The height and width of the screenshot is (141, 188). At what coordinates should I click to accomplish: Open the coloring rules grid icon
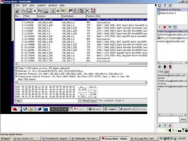click(81, 11)
